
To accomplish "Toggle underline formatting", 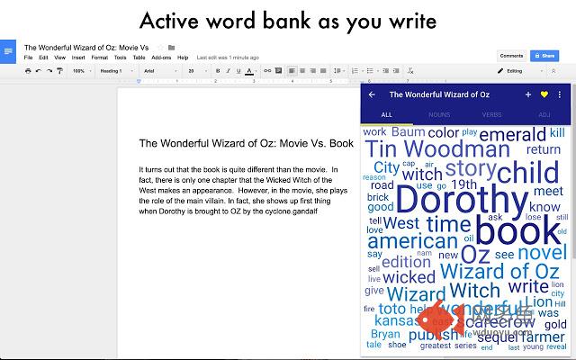I will pyautogui.click(x=238, y=71).
